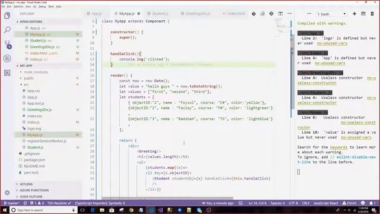Open Chrome from taskbar
This screenshot has height=214, width=380.
click(x=131, y=210)
